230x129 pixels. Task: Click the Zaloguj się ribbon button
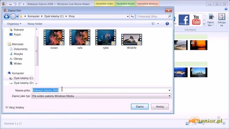(221, 20)
